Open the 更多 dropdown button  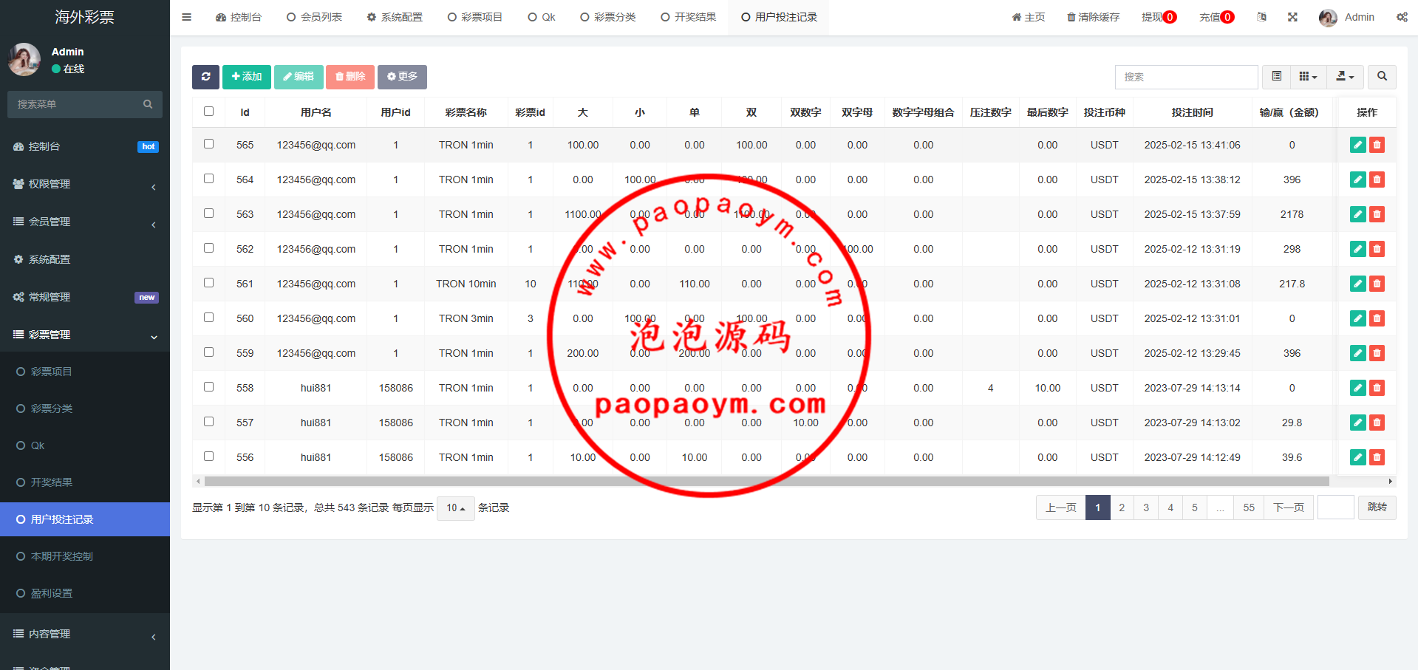[402, 77]
